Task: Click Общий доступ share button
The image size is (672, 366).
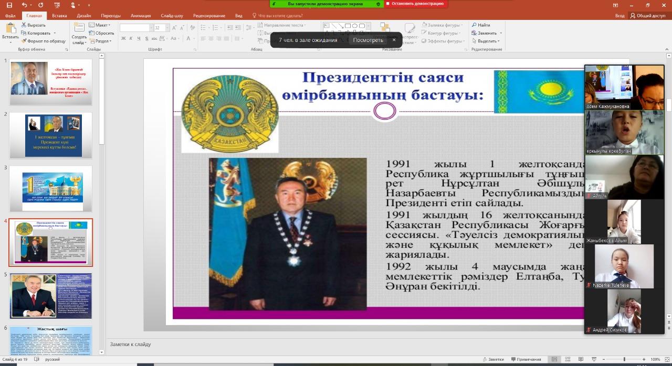Action: click(x=647, y=16)
